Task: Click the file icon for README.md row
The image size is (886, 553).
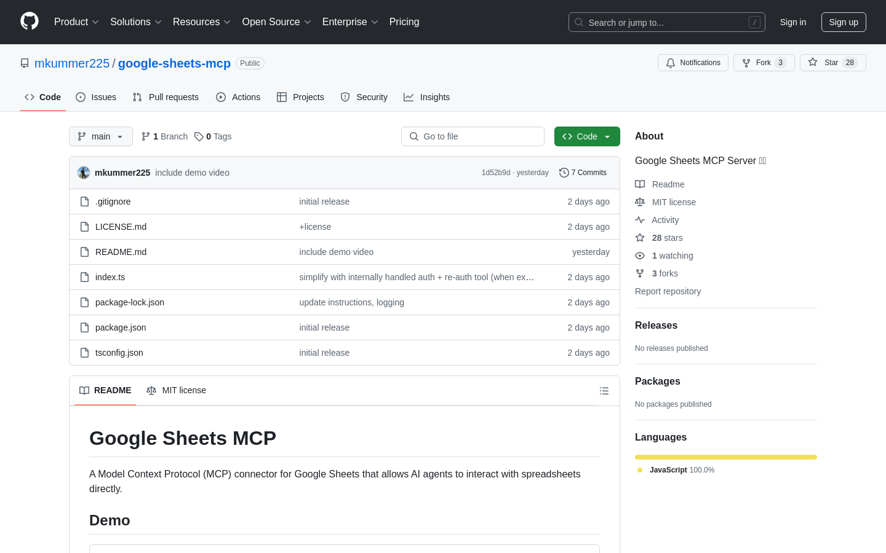Action: click(x=85, y=252)
